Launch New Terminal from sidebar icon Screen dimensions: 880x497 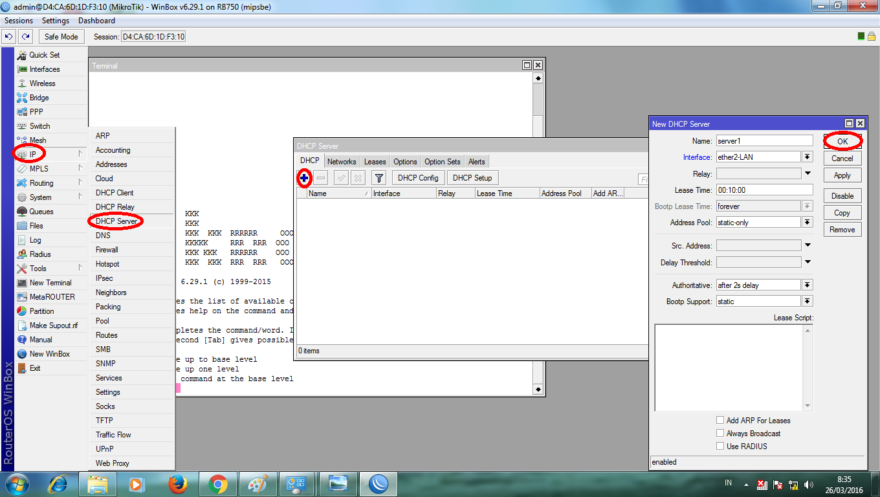click(x=22, y=283)
